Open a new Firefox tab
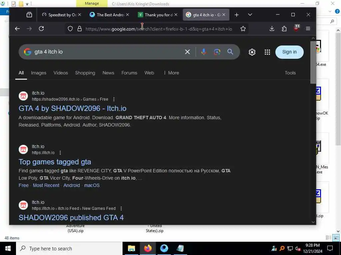341x255 pixels. click(x=237, y=15)
